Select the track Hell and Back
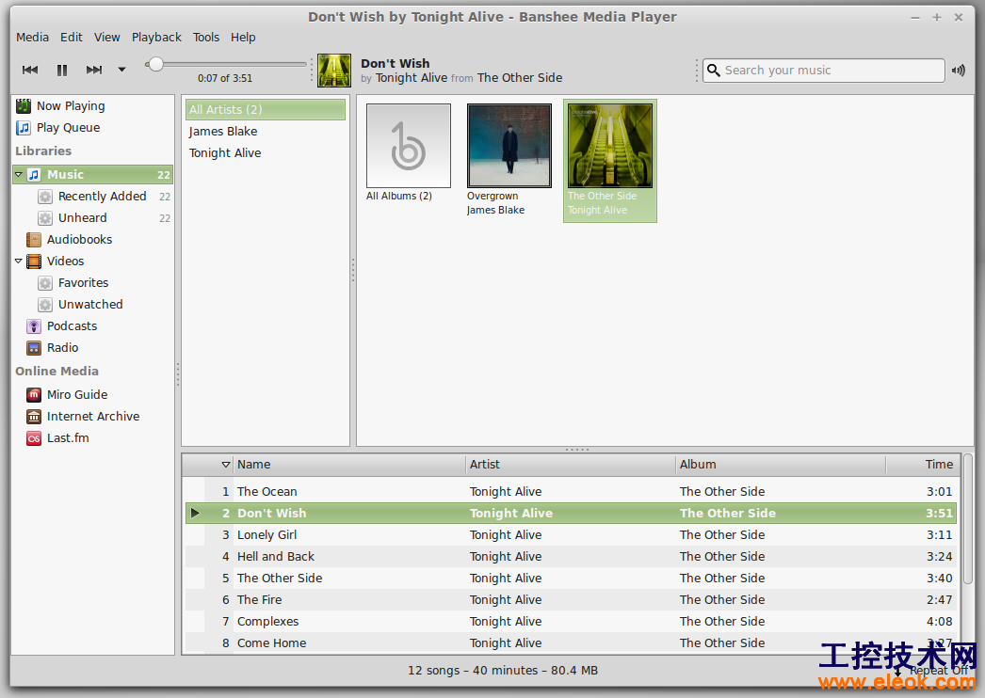The width and height of the screenshot is (985, 698). (571, 557)
